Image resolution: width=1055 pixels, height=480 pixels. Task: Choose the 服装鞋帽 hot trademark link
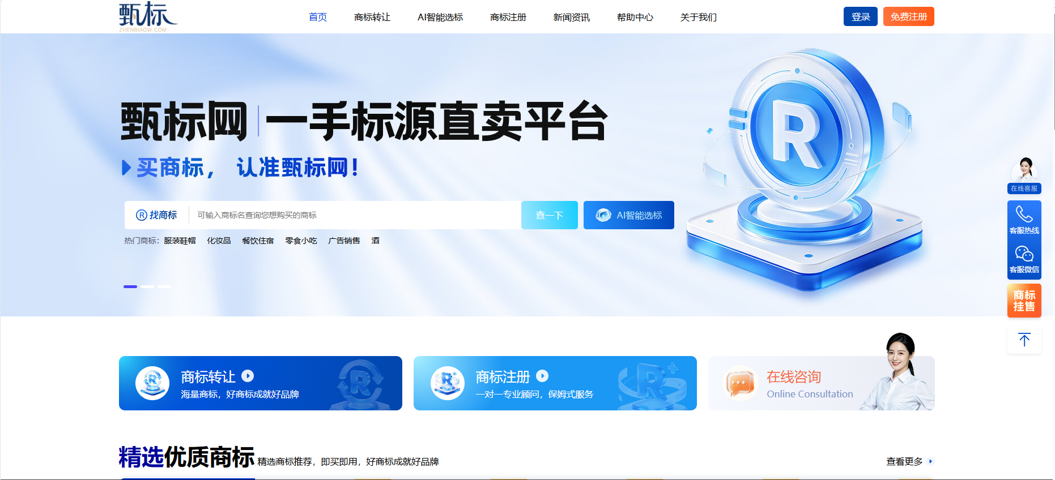pos(180,241)
